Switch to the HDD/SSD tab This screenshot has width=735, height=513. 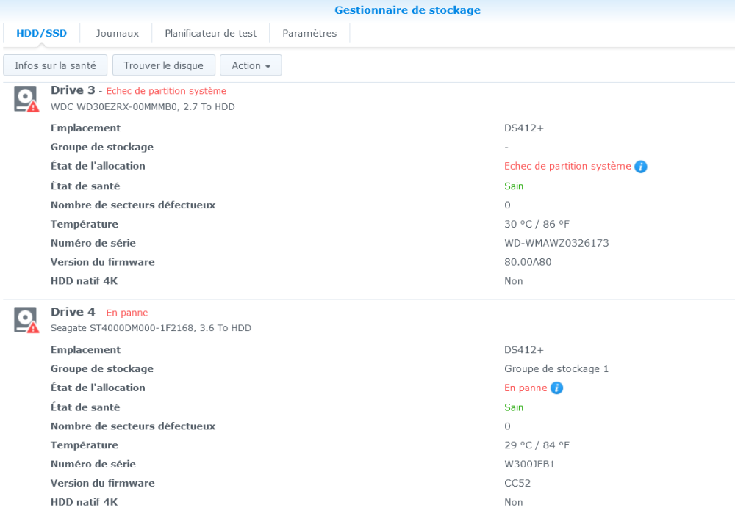42,33
